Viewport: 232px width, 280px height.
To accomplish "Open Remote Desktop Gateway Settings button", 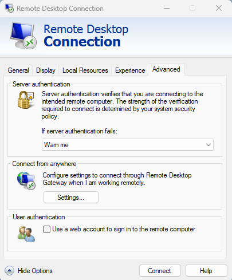I will coord(71,198).
